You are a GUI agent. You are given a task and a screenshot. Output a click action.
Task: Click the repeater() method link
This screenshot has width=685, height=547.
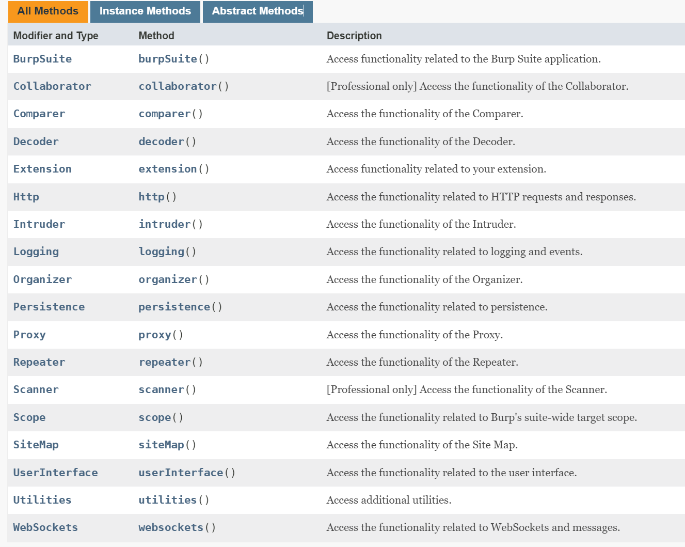coord(165,362)
